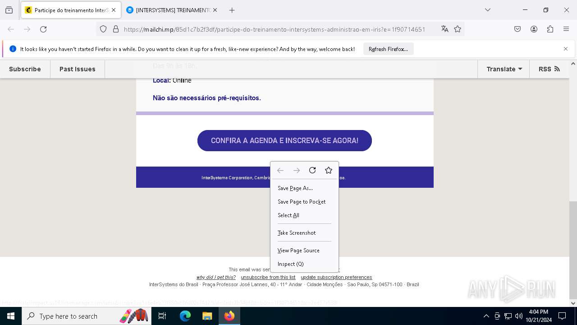577x325 pixels.
Task: Bookmark page via context menu star
Action: 329,170
